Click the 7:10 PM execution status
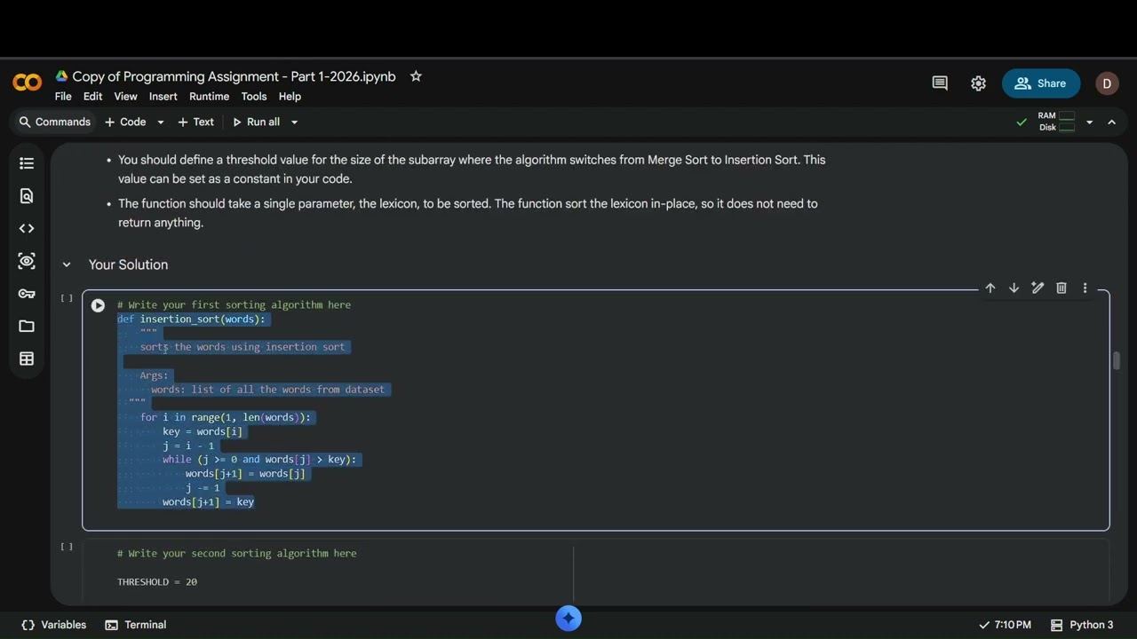This screenshot has width=1137, height=639. [1005, 625]
